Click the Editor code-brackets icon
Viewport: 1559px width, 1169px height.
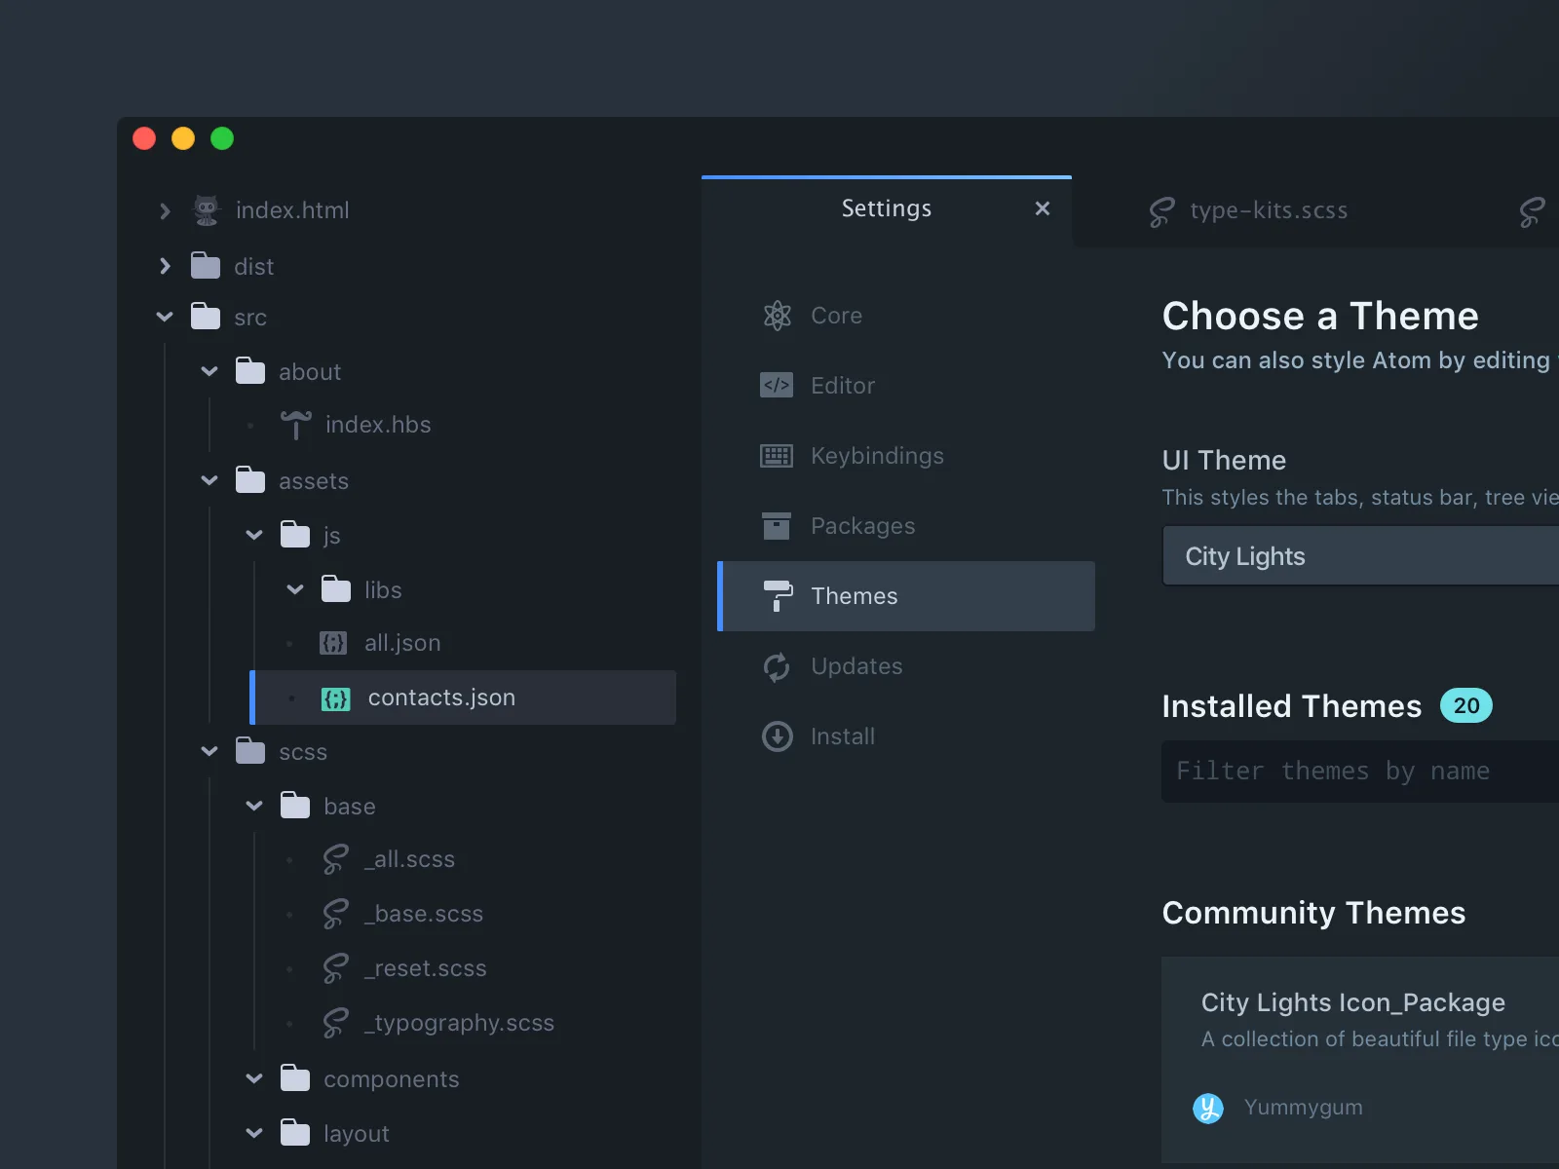pos(777,385)
